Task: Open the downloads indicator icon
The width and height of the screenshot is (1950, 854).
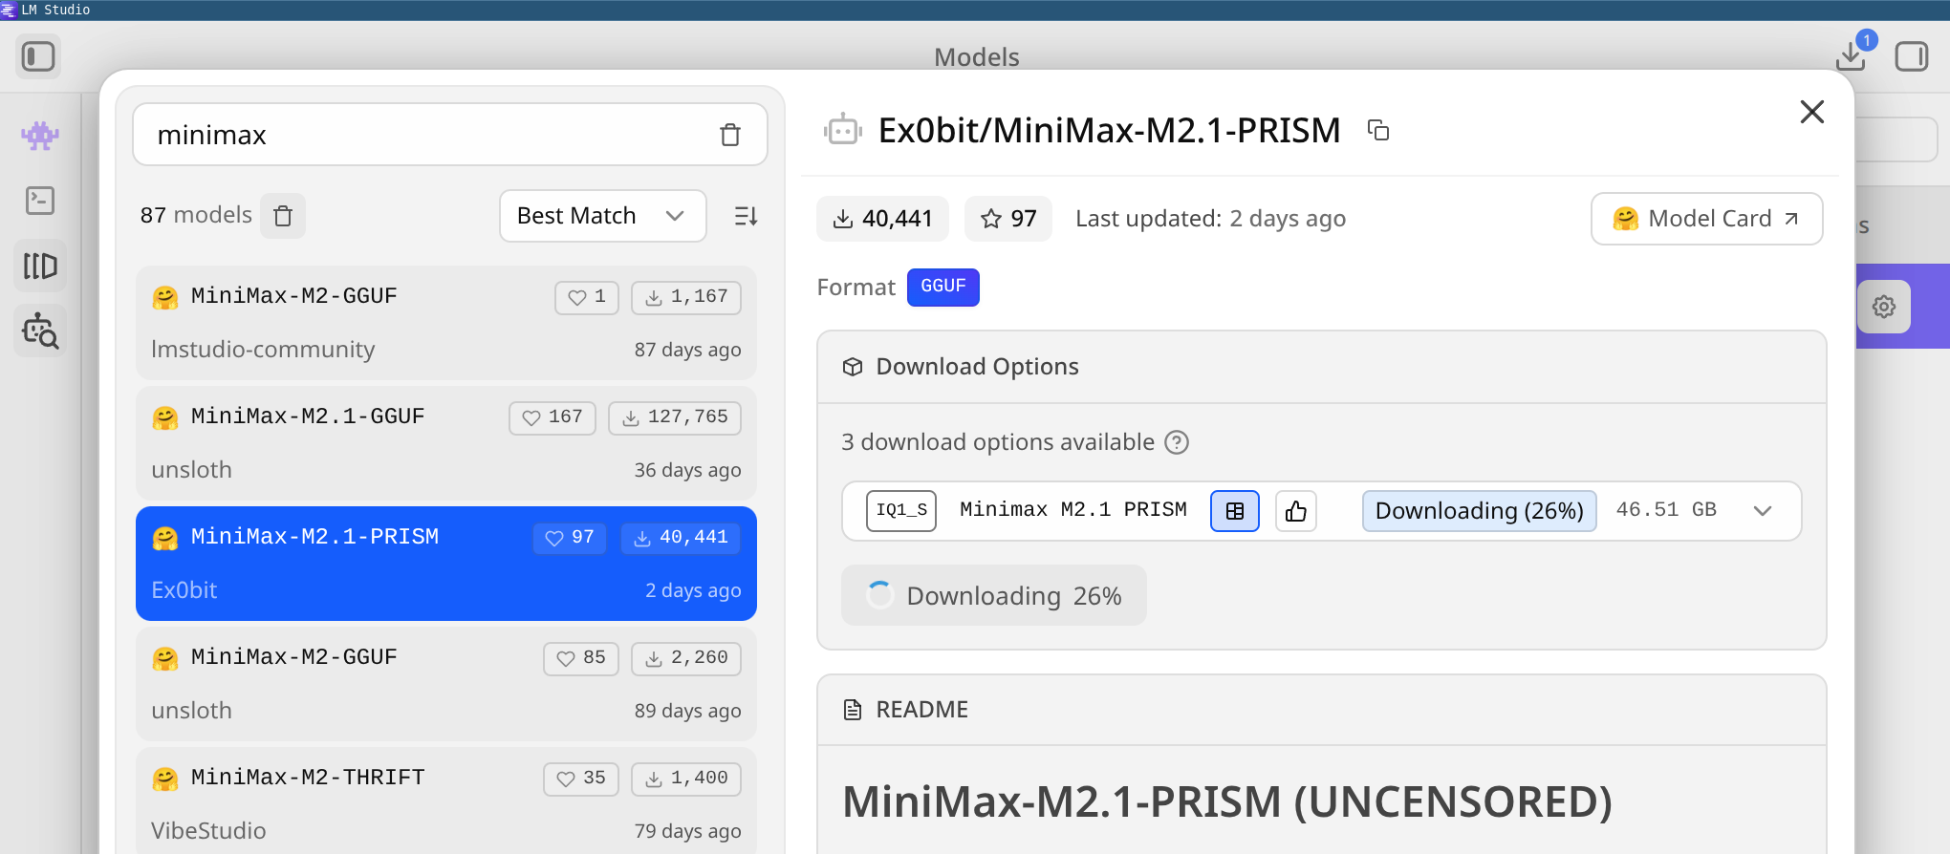Action: click(1852, 56)
